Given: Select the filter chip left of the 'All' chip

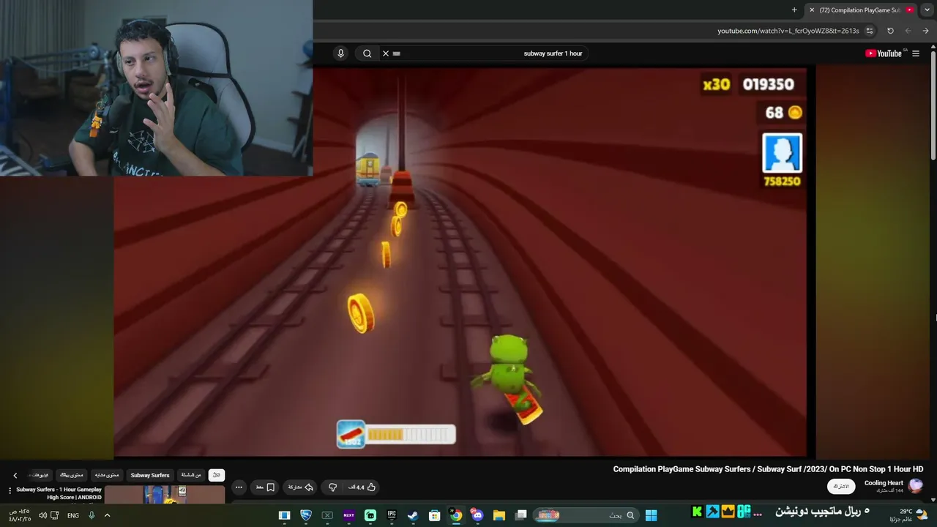Looking at the screenshot, I should click(x=191, y=475).
